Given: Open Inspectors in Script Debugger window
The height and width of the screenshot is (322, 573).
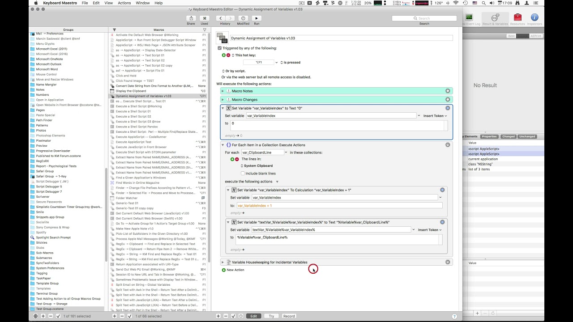Looking at the screenshot, I should (x=535, y=19).
